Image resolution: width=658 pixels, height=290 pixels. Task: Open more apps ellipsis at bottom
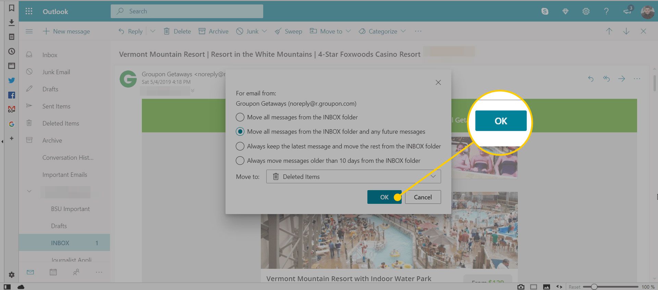point(99,272)
